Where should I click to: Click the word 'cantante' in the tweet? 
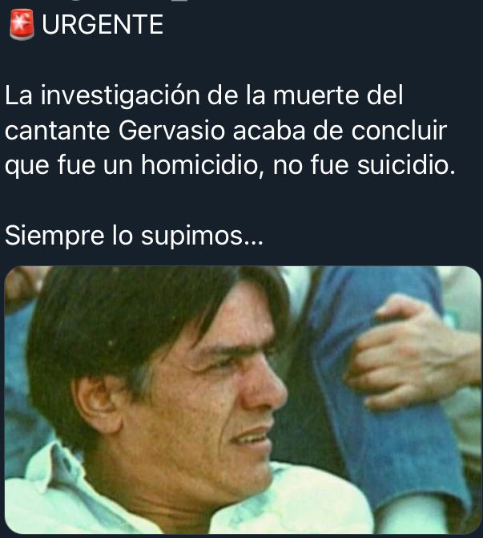click(x=57, y=131)
